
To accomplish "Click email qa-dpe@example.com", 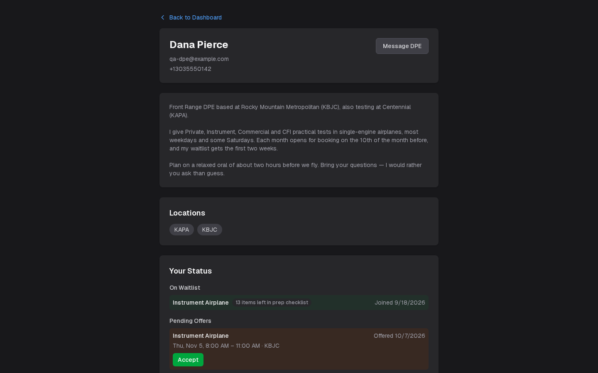I will (199, 59).
